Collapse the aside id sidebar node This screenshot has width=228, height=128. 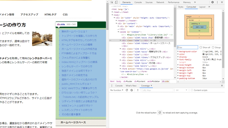click(x=118, y=32)
